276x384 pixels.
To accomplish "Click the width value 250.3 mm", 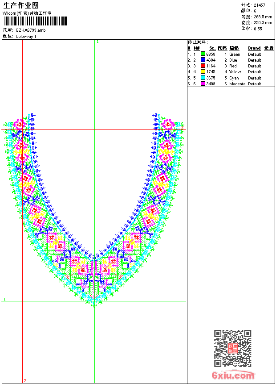I will 263,22.
